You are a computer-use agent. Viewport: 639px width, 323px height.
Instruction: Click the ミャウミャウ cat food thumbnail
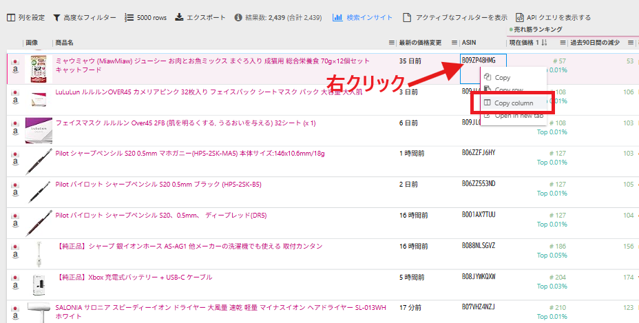[x=39, y=70]
